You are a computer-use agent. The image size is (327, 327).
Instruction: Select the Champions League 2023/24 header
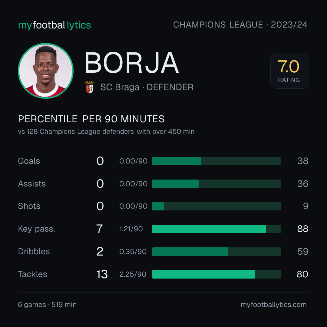240,25
